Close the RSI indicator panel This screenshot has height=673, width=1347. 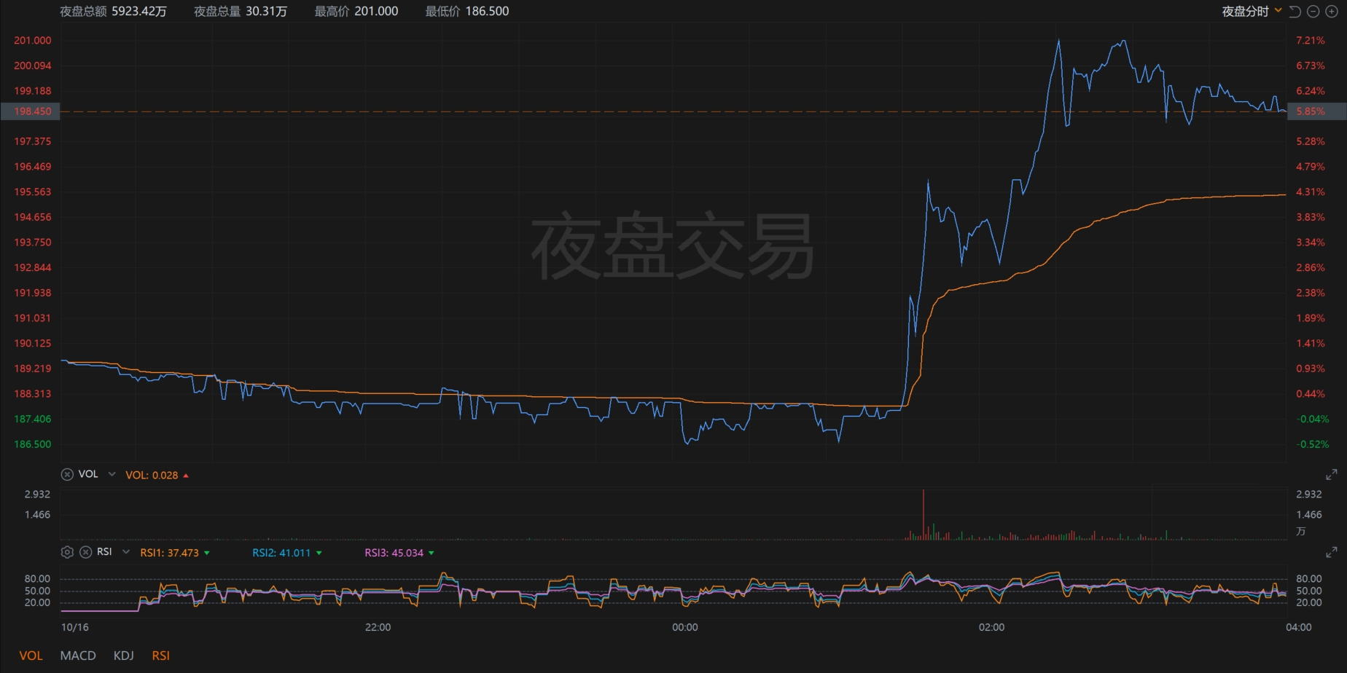(85, 552)
